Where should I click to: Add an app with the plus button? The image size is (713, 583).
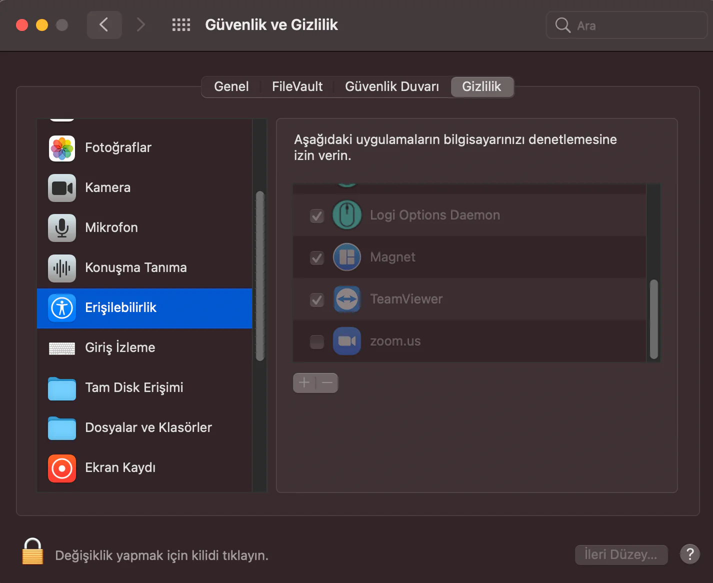coord(304,383)
